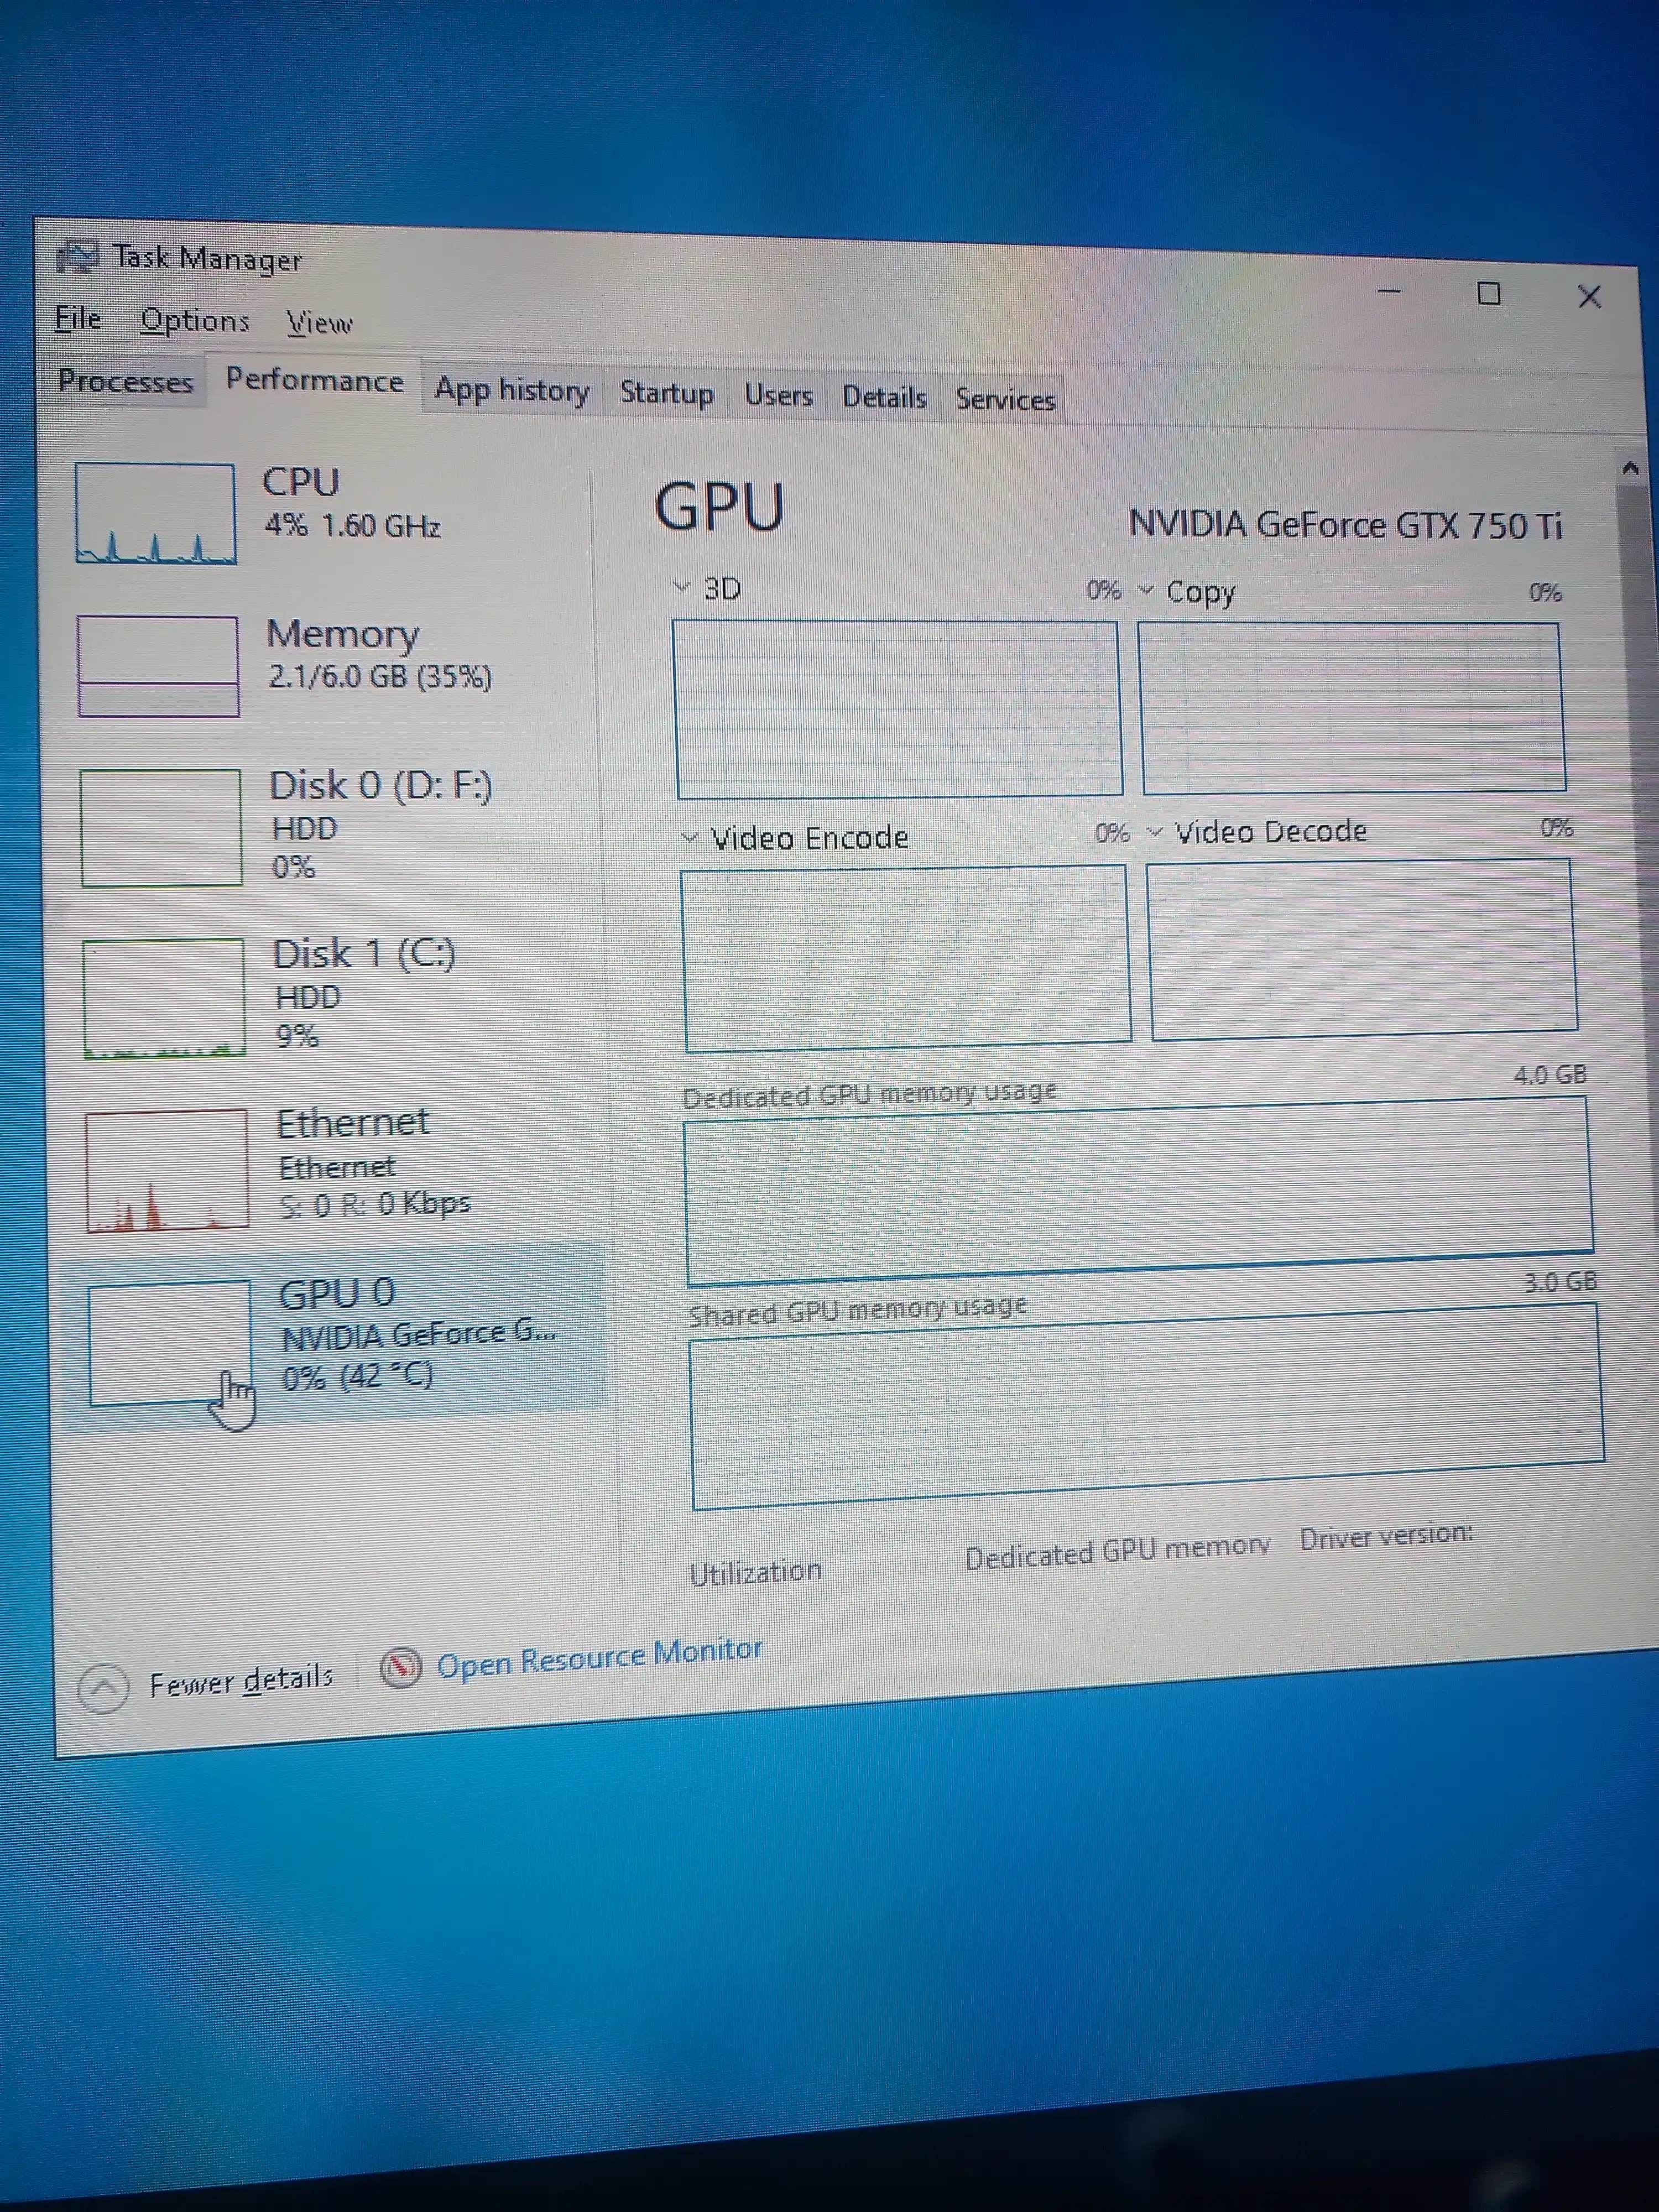Open the Options menu

pos(194,321)
